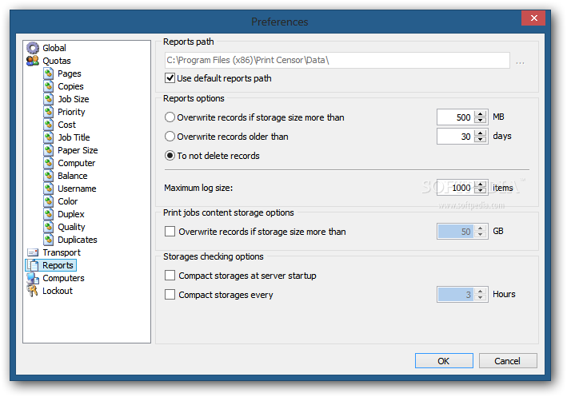Image resolution: width=567 pixels, height=397 pixels.
Task: Click the Username quota icon
Action: (x=49, y=189)
